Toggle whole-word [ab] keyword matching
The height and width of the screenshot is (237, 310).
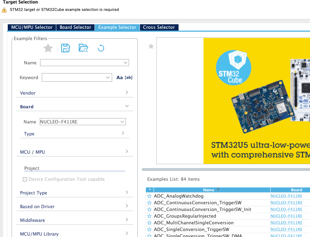pyautogui.click(x=129, y=78)
